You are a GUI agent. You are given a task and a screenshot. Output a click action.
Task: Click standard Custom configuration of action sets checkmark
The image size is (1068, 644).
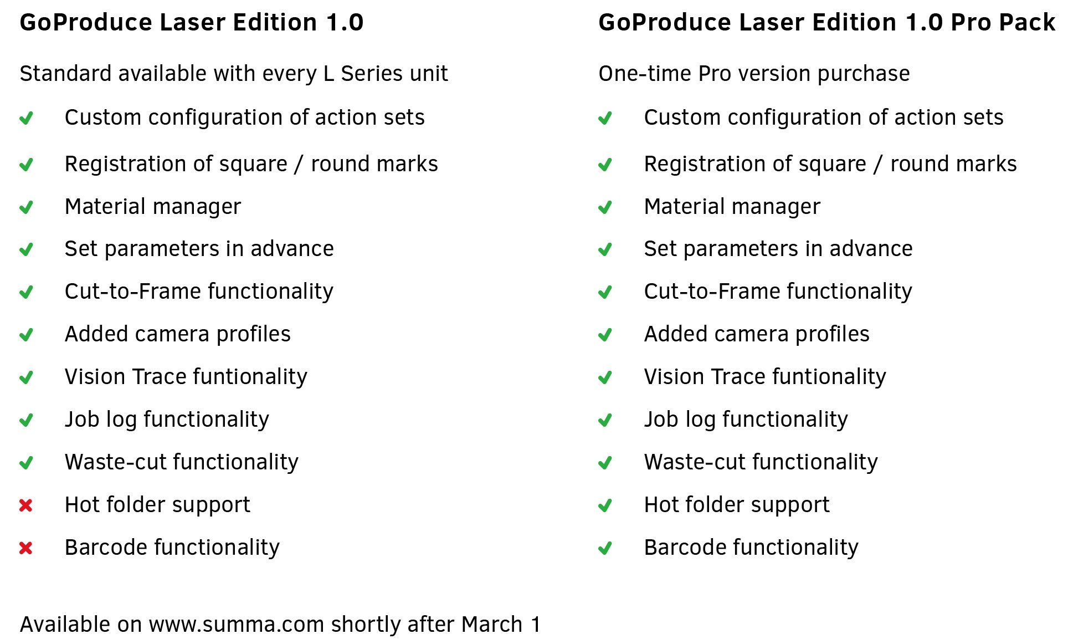[x=27, y=118]
